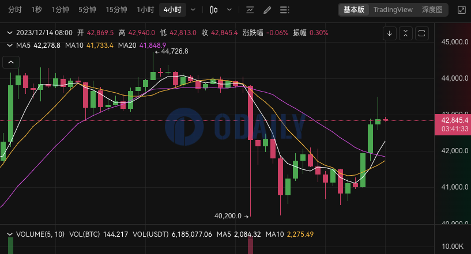
Task: Collapse the MA indicator legend row
Action: coord(9,45)
